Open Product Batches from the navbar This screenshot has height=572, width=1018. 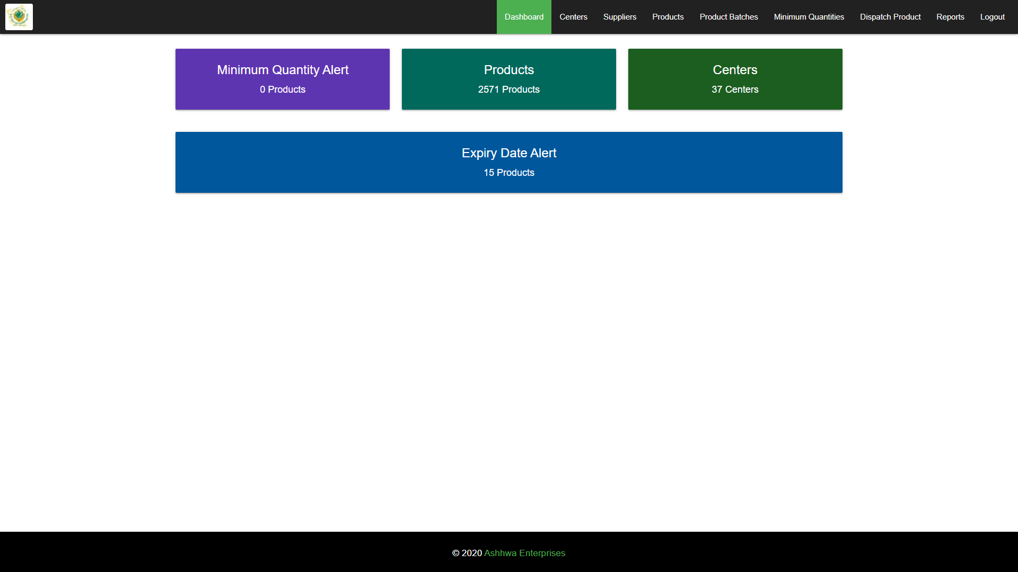729,17
